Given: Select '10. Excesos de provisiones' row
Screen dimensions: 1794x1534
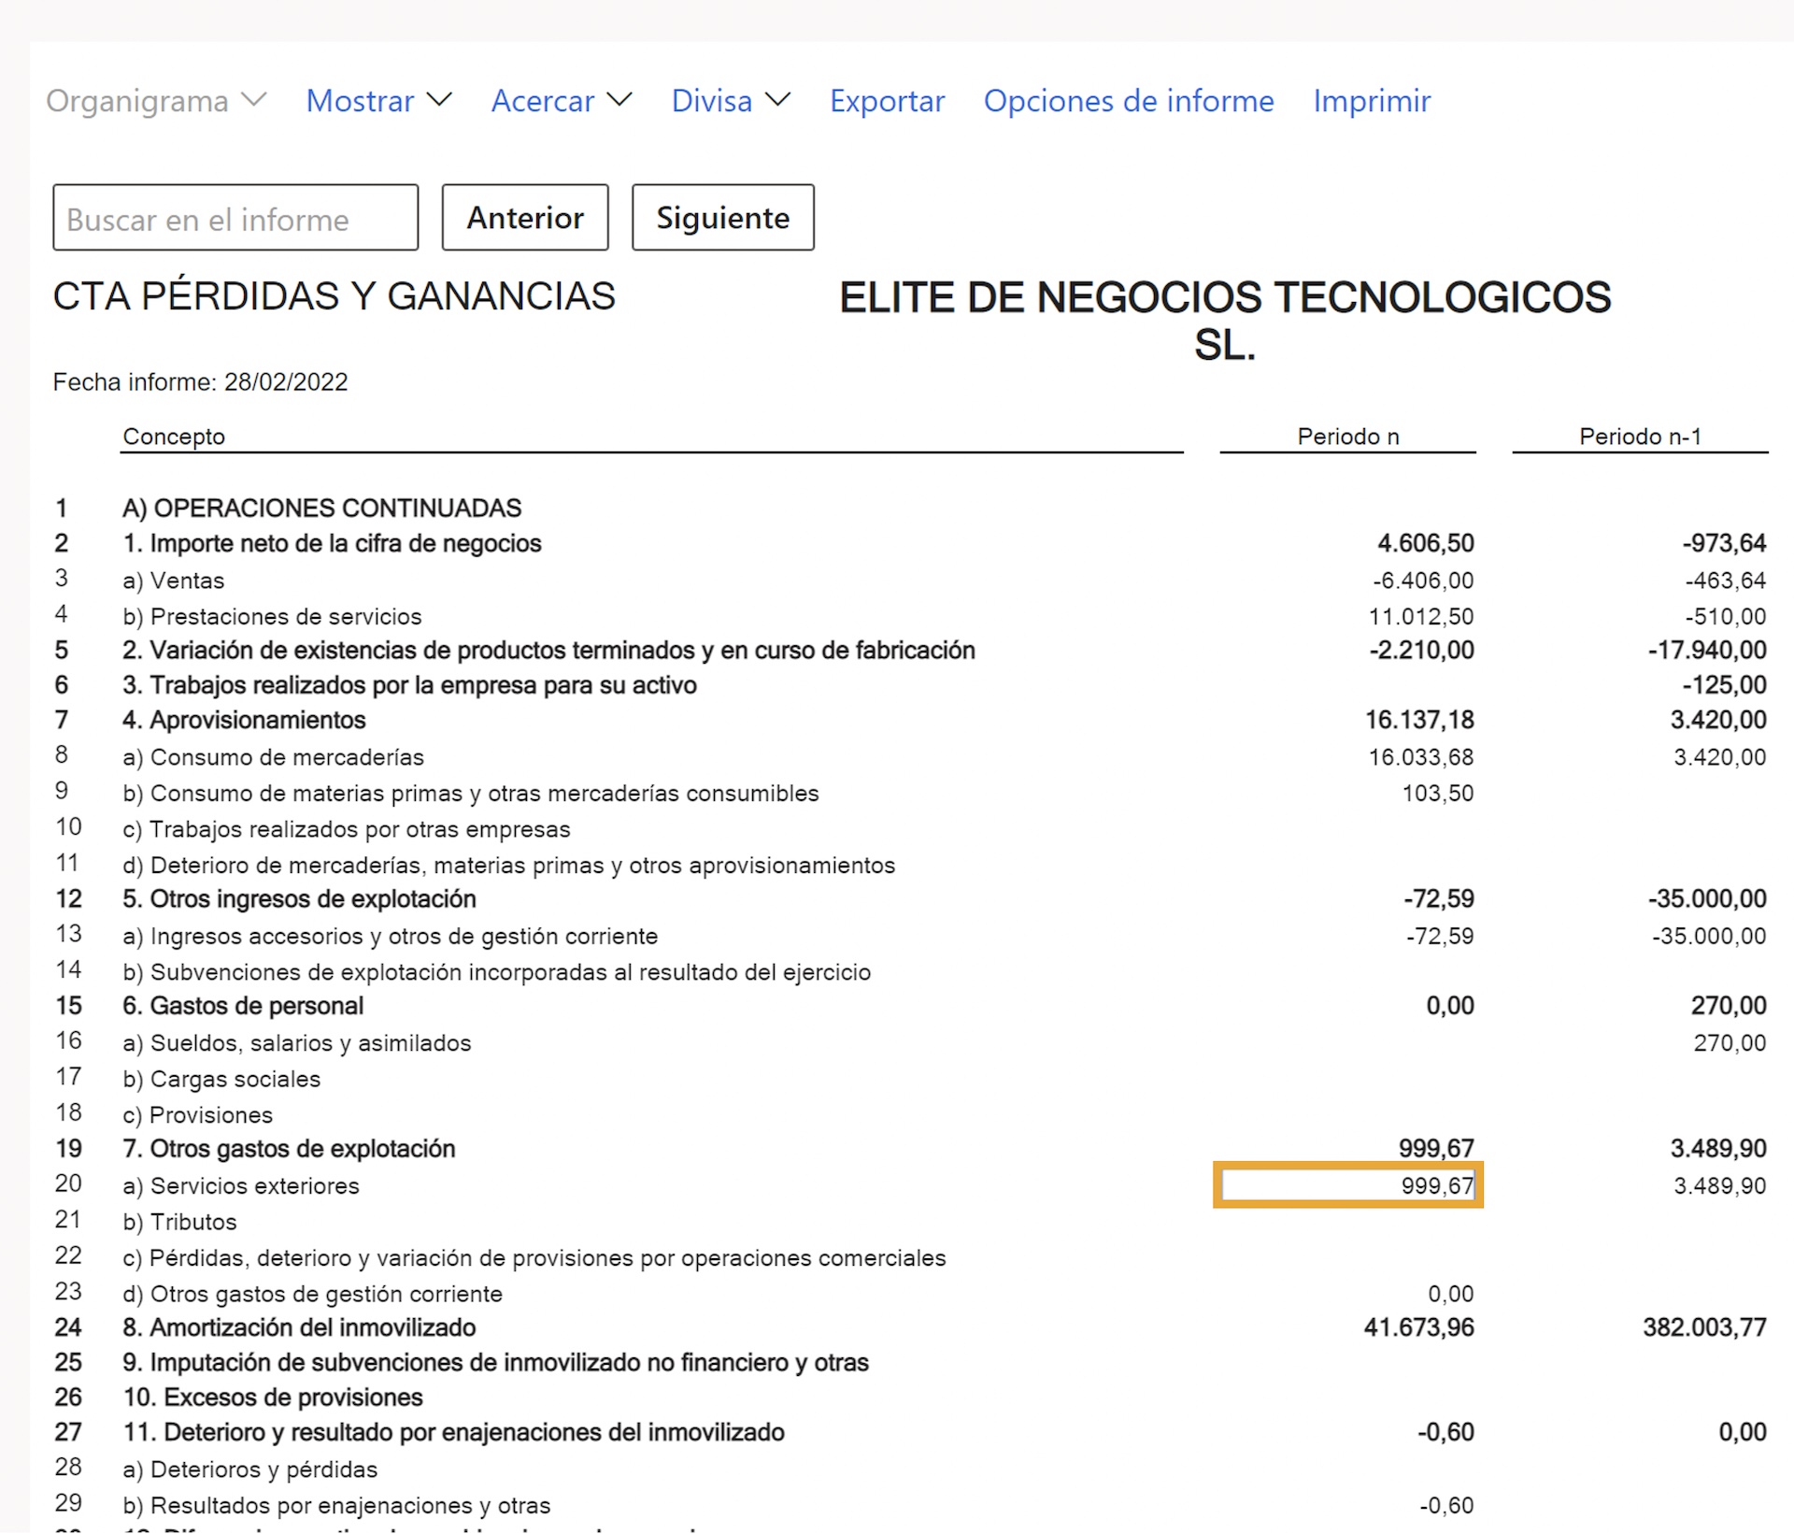Looking at the screenshot, I should click(273, 1398).
